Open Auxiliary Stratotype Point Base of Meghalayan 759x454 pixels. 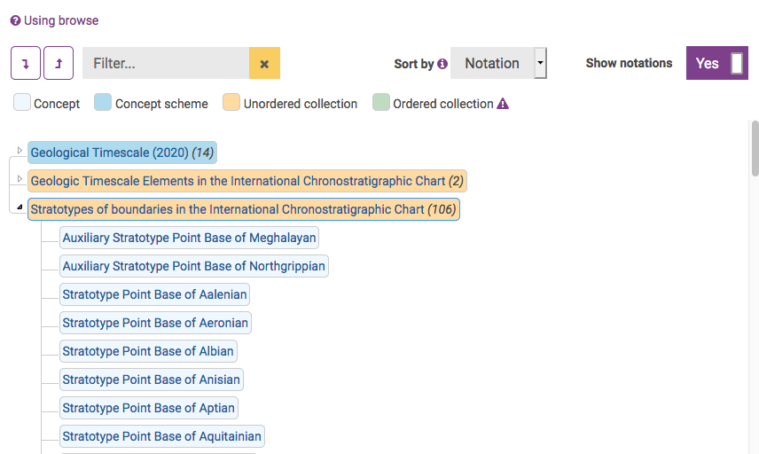(189, 238)
